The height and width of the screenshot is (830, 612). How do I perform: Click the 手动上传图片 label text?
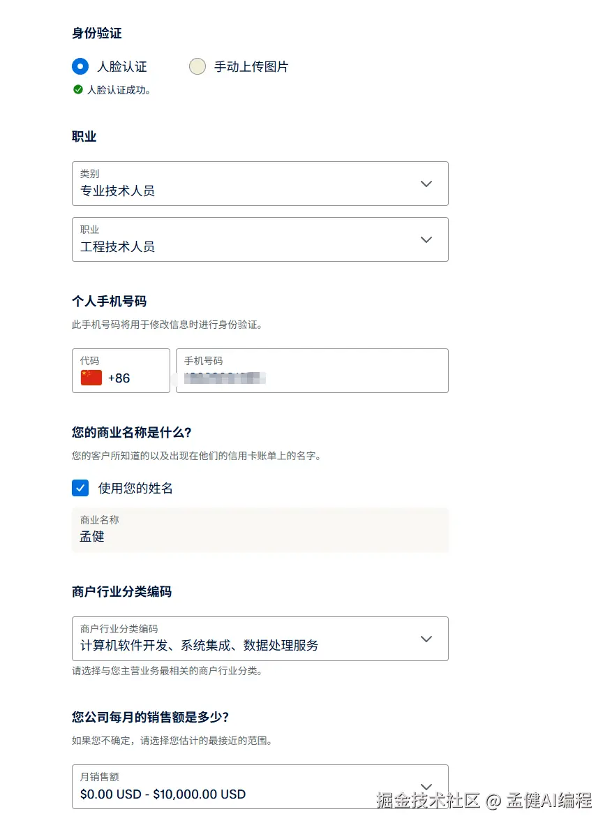point(251,67)
